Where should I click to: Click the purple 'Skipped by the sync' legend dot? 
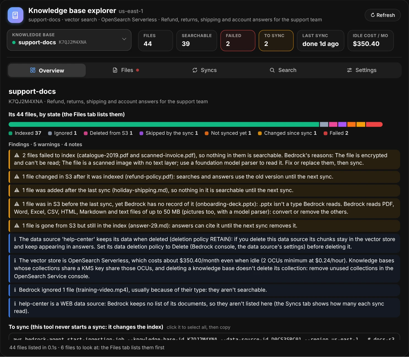pyautogui.click(x=141, y=133)
